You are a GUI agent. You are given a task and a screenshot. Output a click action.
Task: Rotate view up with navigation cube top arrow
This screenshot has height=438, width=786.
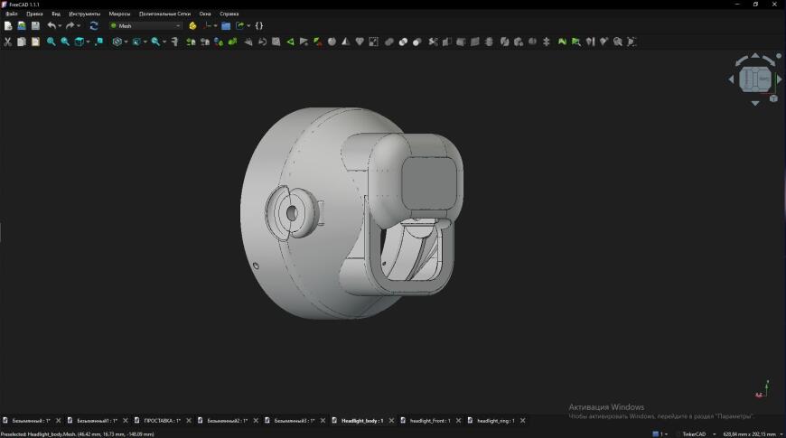[755, 56]
